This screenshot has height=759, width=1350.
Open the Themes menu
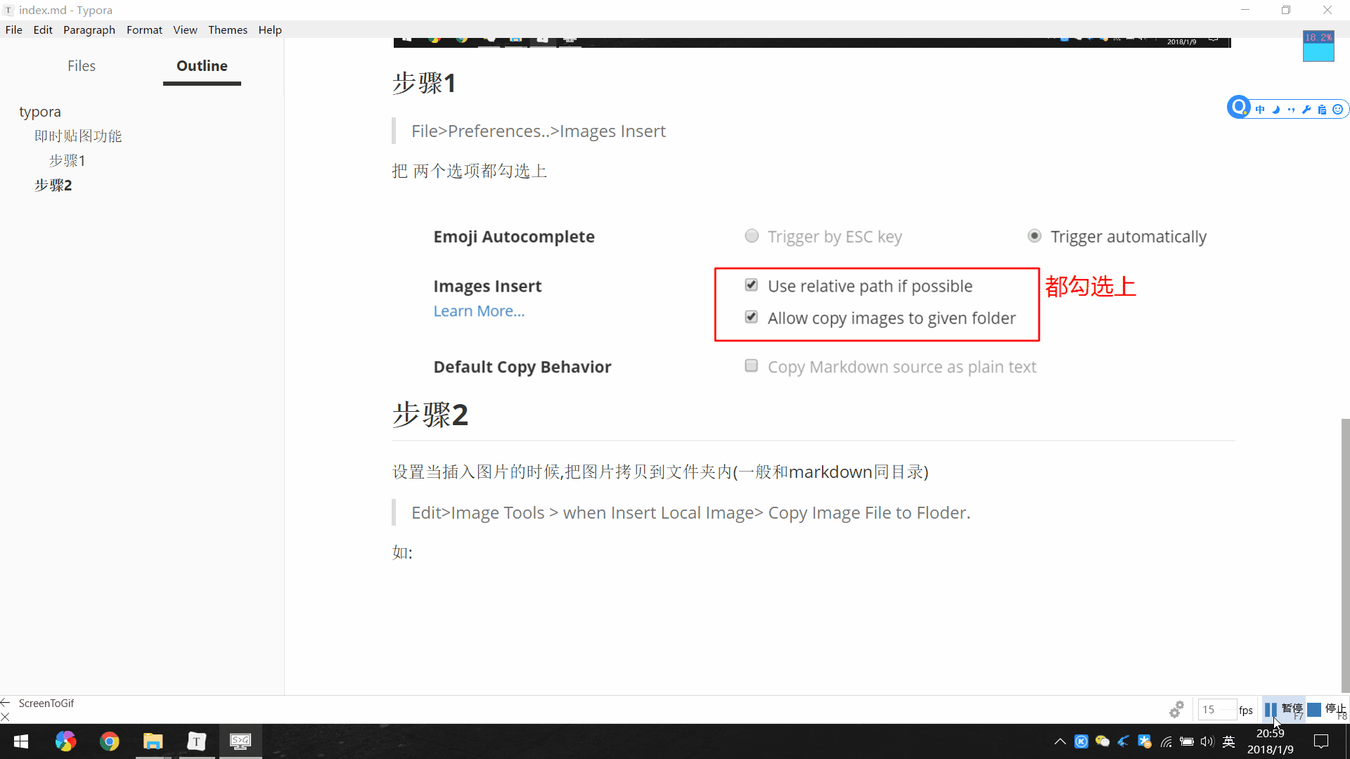coord(227,30)
